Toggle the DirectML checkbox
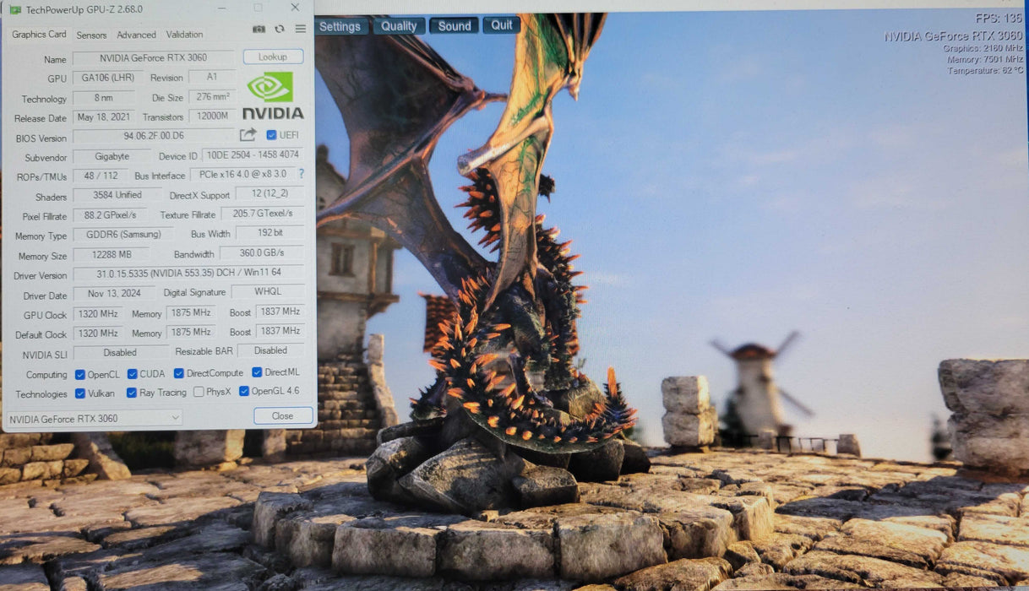 tap(257, 372)
